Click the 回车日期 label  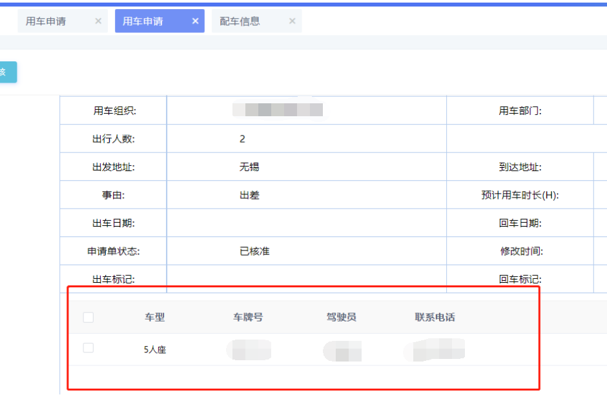(x=520, y=223)
